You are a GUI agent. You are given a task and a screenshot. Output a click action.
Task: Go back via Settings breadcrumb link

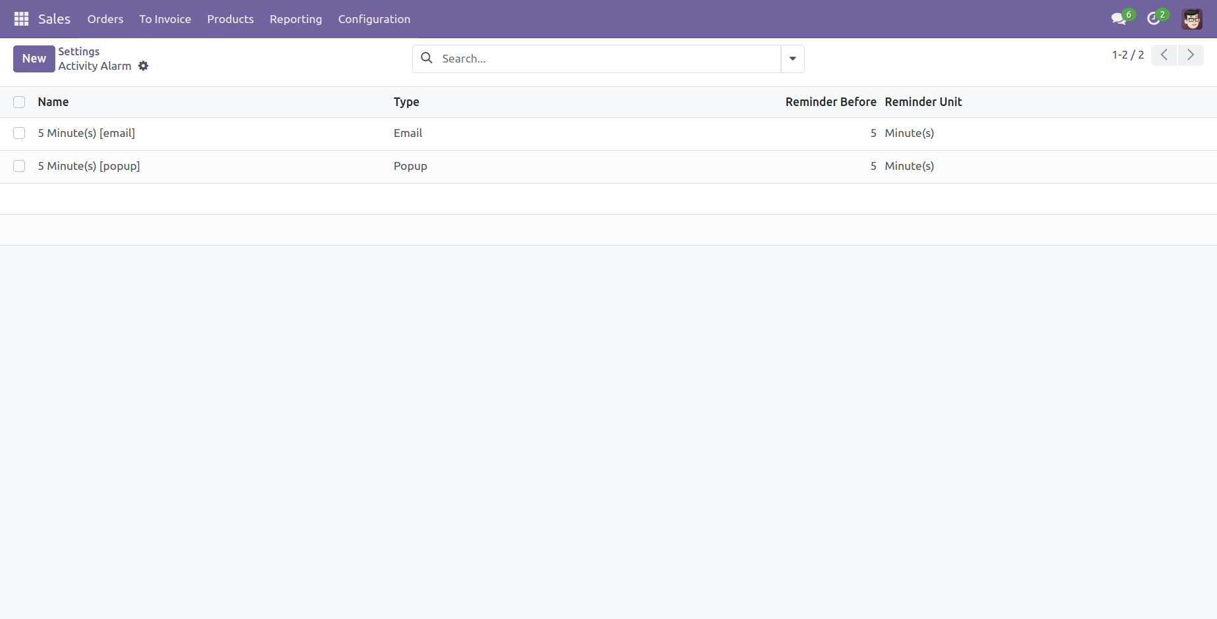(79, 51)
